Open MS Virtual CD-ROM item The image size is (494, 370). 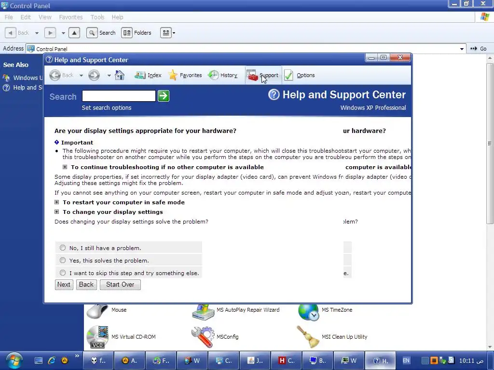coord(121,337)
